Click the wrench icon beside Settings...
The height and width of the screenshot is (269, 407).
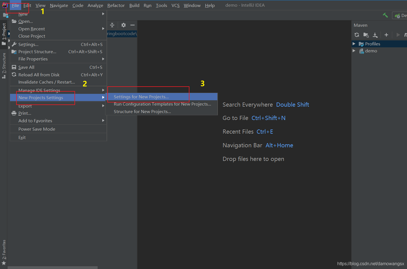pos(14,44)
